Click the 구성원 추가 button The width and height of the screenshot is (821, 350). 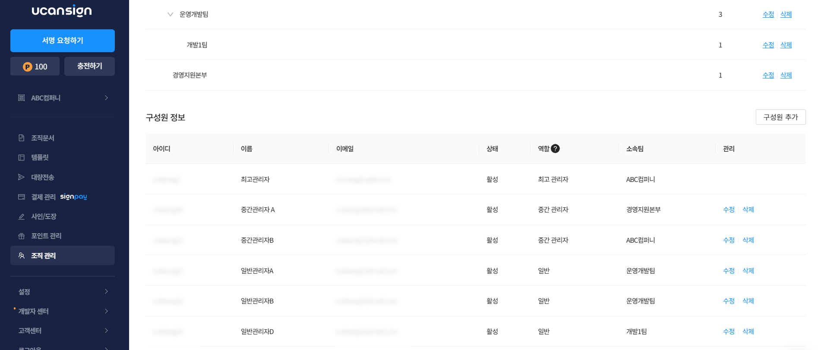point(780,117)
